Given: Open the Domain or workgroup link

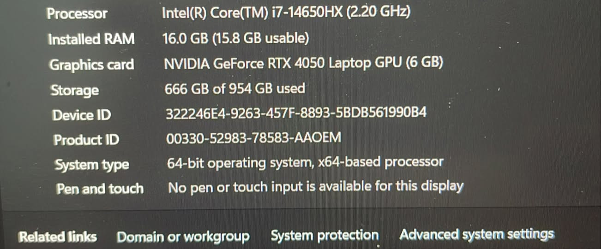Looking at the screenshot, I should tap(183, 237).
